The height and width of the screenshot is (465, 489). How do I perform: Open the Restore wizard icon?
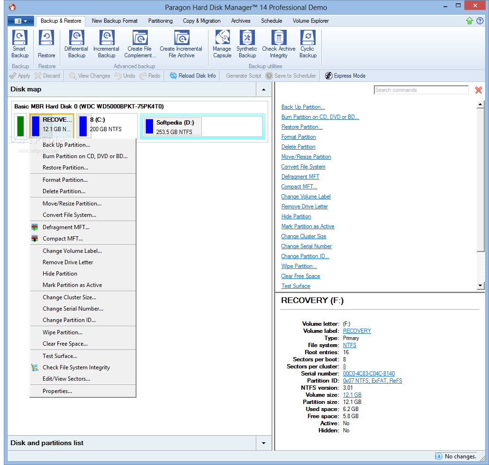pyautogui.click(x=46, y=44)
